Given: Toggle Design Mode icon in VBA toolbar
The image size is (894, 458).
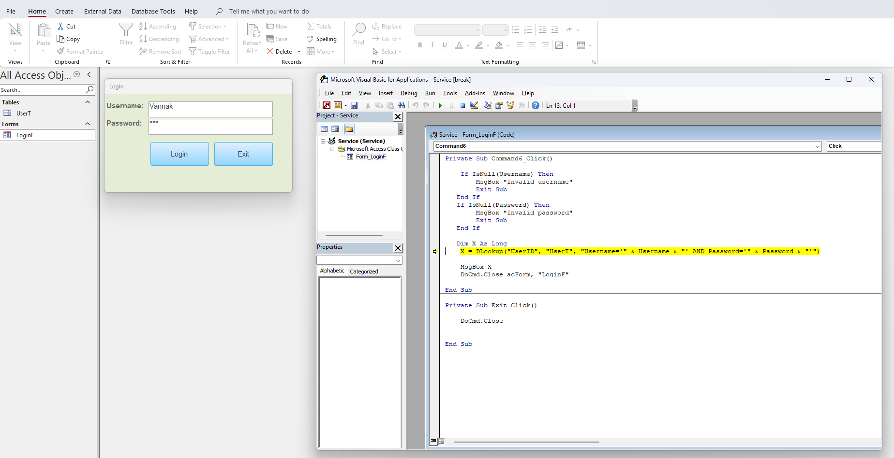Looking at the screenshot, I should point(474,105).
